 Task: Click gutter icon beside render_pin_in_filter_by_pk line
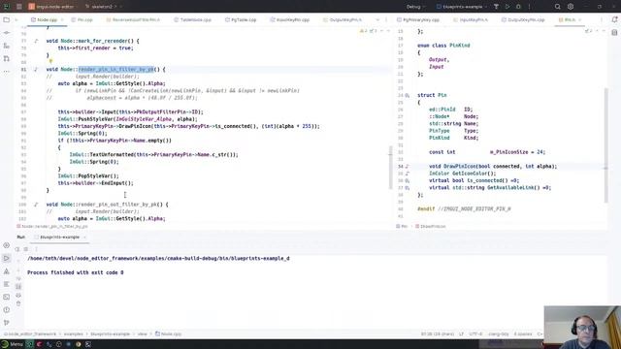click(x=36, y=70)
